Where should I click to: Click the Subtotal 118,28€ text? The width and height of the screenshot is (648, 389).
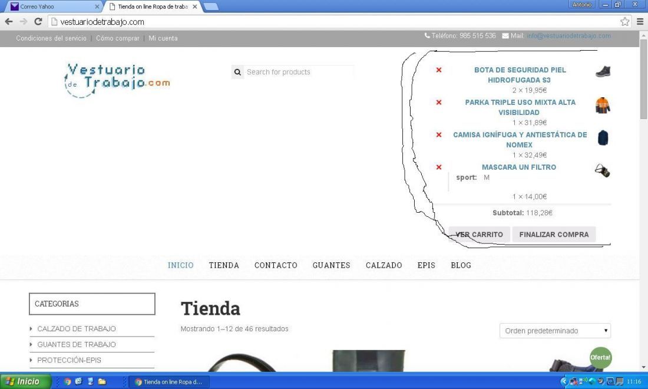point(523,213)
